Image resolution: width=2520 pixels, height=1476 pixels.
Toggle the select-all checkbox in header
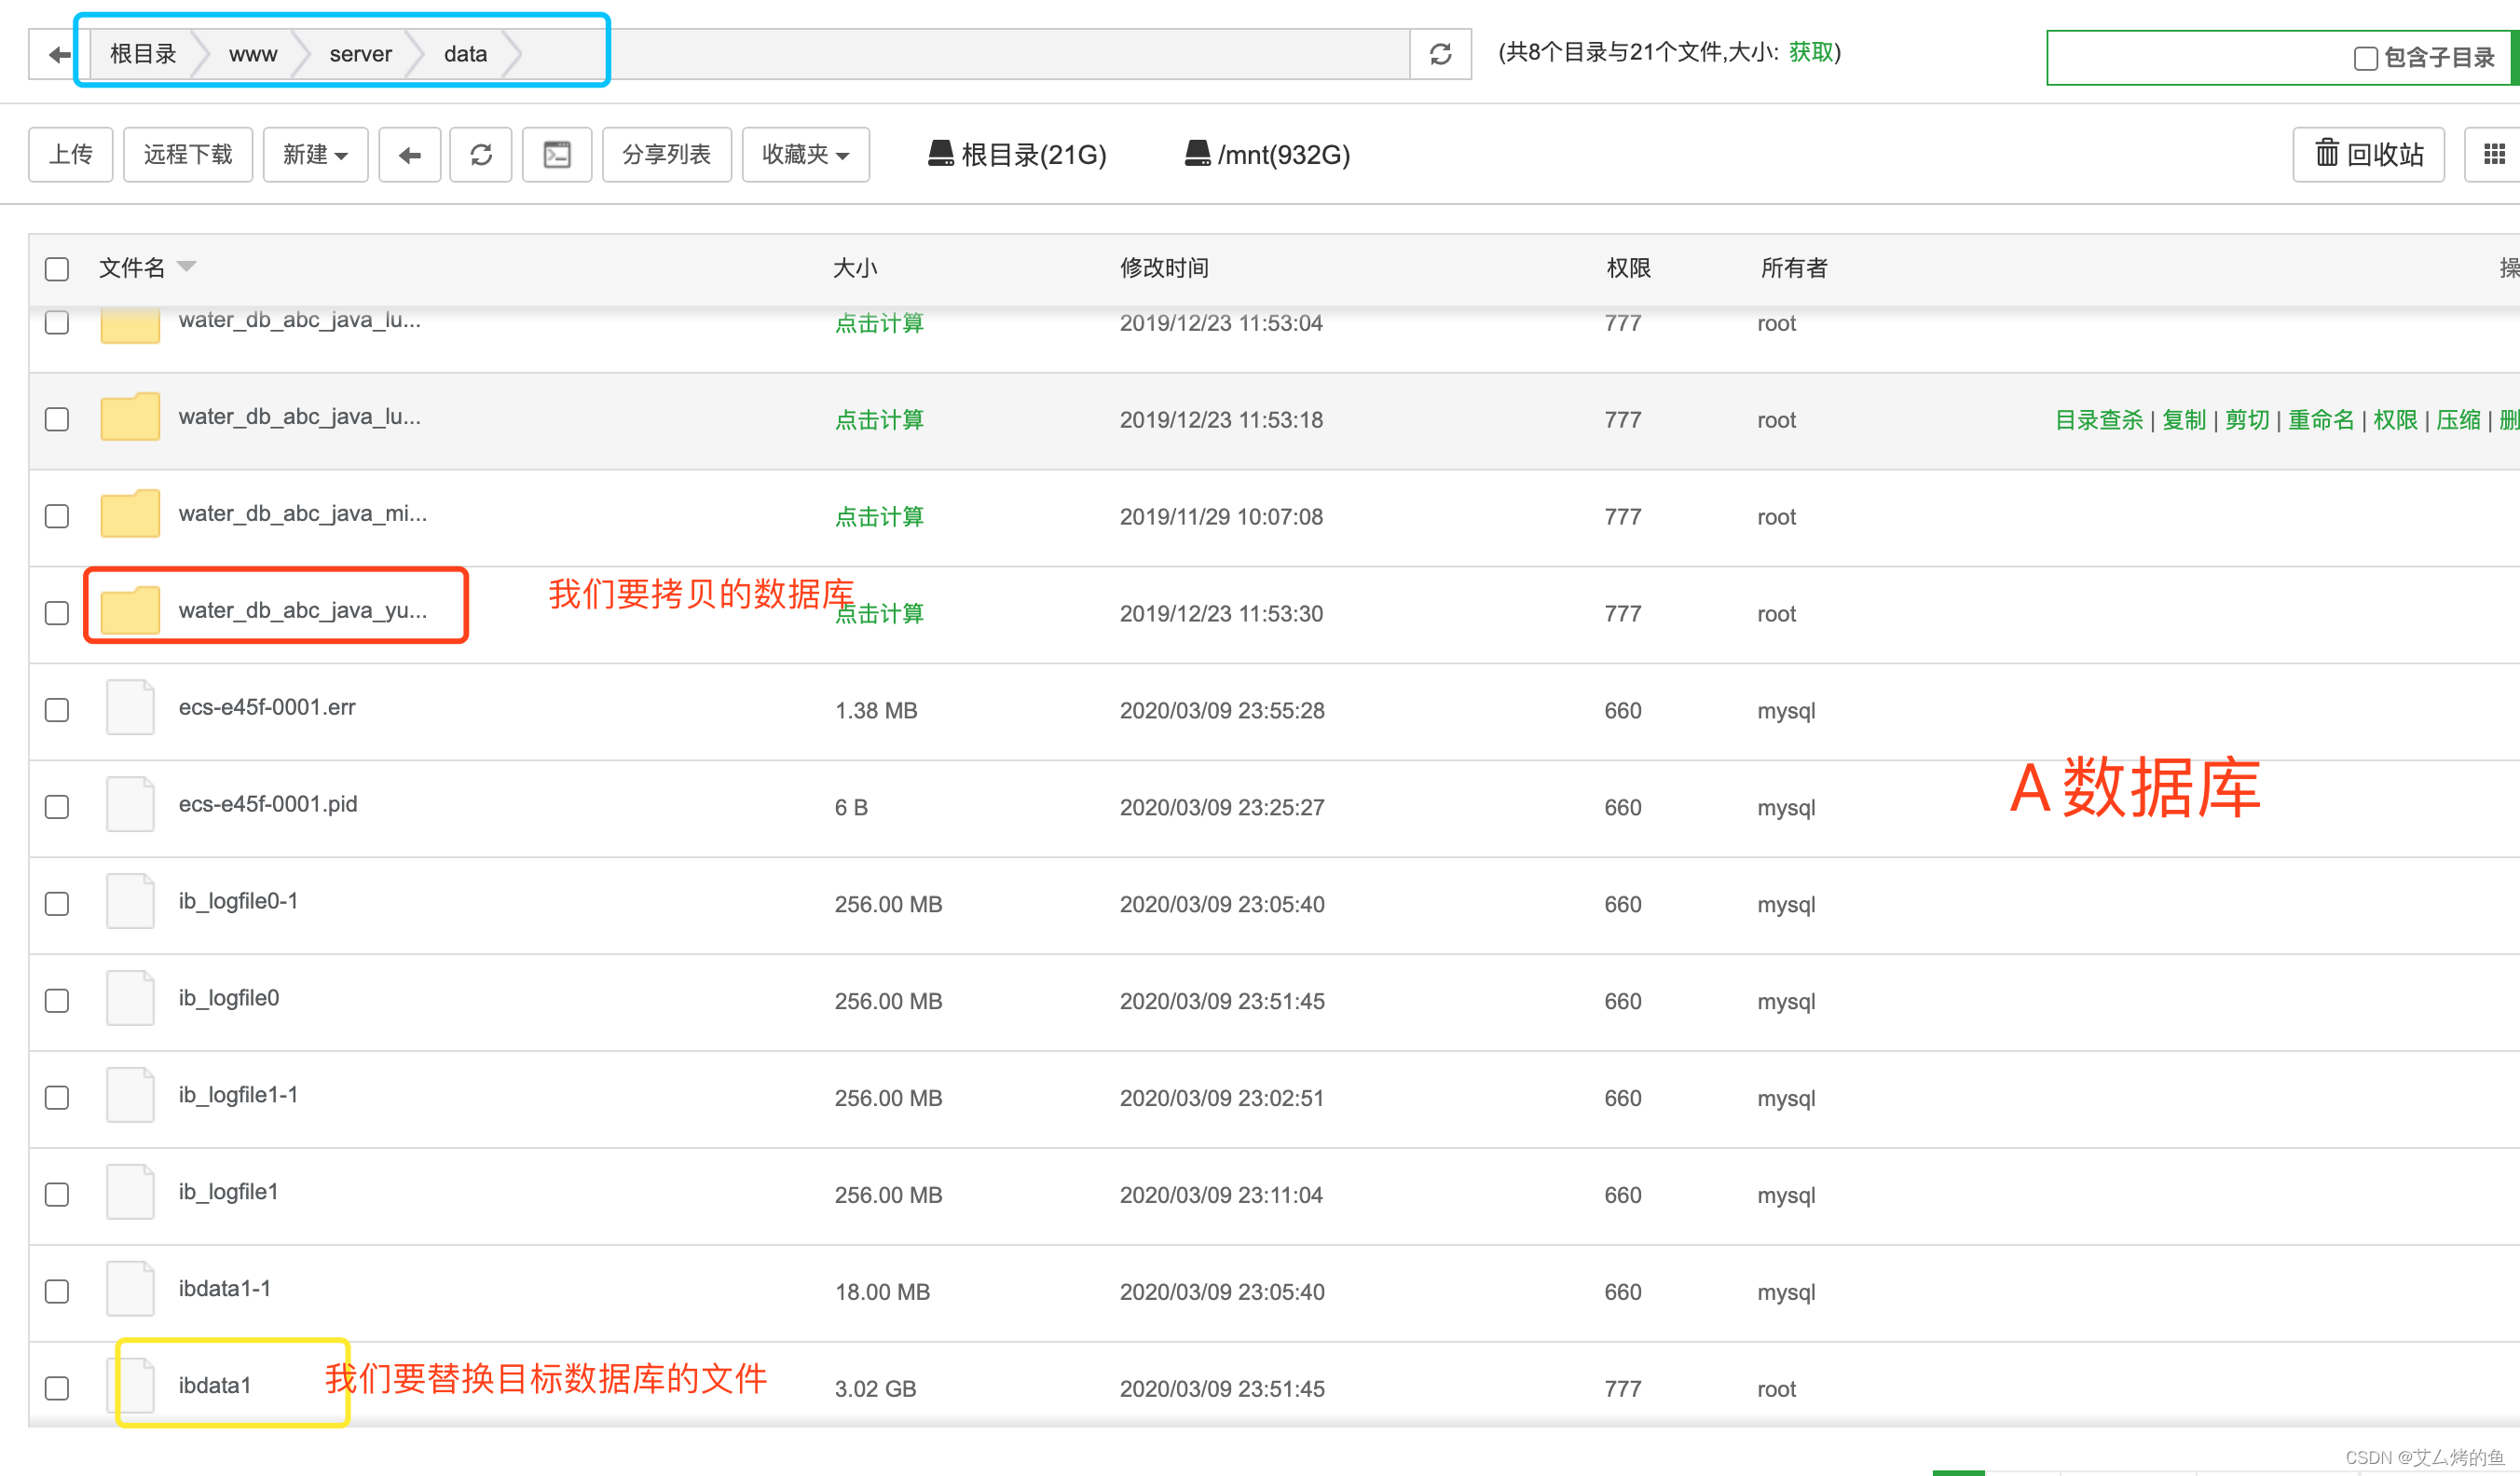click(57, 269)
